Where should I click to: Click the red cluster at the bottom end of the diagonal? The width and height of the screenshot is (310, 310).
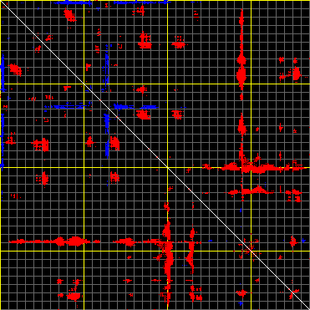(x=294, y=294)
